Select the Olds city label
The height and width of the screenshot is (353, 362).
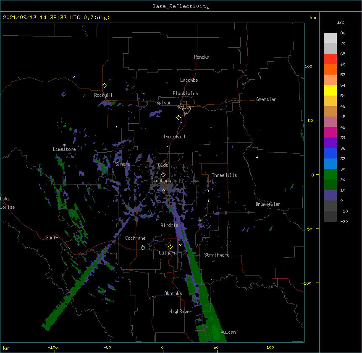(163, 165)
